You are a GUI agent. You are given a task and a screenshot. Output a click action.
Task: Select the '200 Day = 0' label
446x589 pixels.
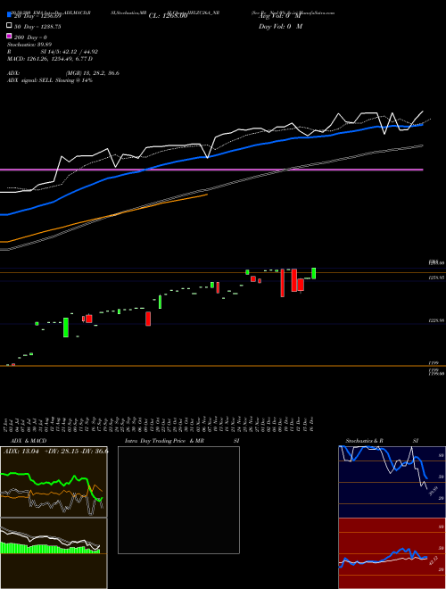30,37
